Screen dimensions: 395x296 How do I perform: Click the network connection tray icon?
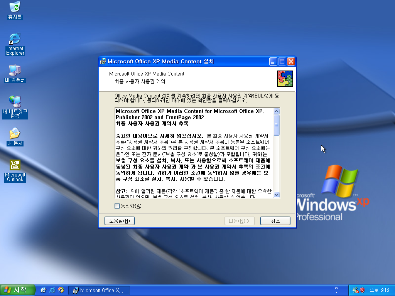tap(355, 290)
